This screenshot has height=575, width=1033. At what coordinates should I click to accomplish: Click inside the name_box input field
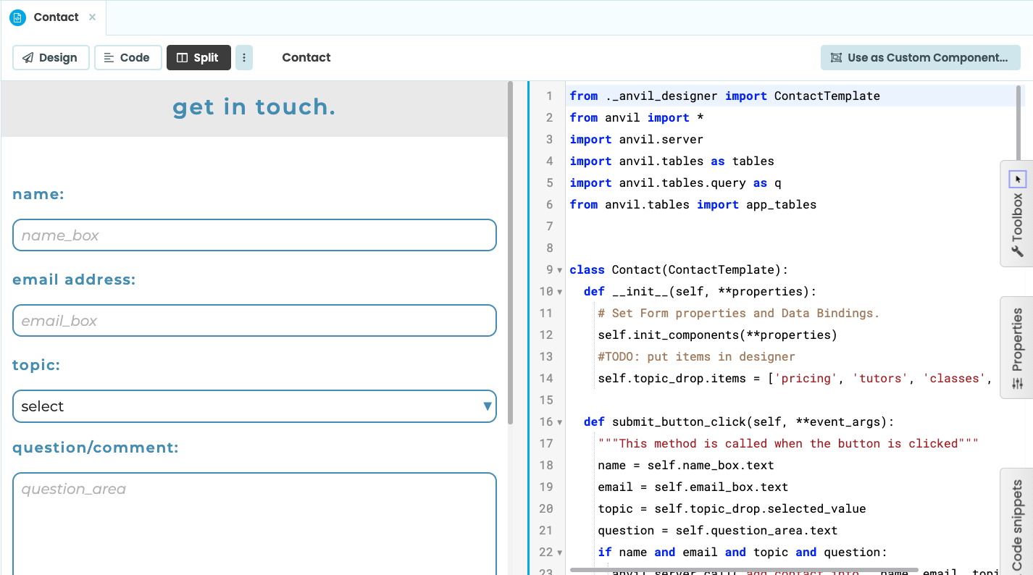[x=254, y=235]
